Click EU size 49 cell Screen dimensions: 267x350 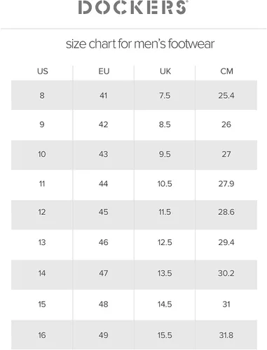[x=103, y=335]
